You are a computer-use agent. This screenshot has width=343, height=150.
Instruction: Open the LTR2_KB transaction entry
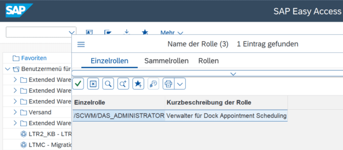50,134
